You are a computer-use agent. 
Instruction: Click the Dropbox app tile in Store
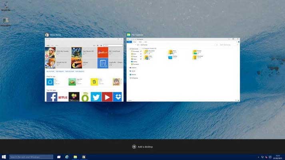(x=118, y=97)
